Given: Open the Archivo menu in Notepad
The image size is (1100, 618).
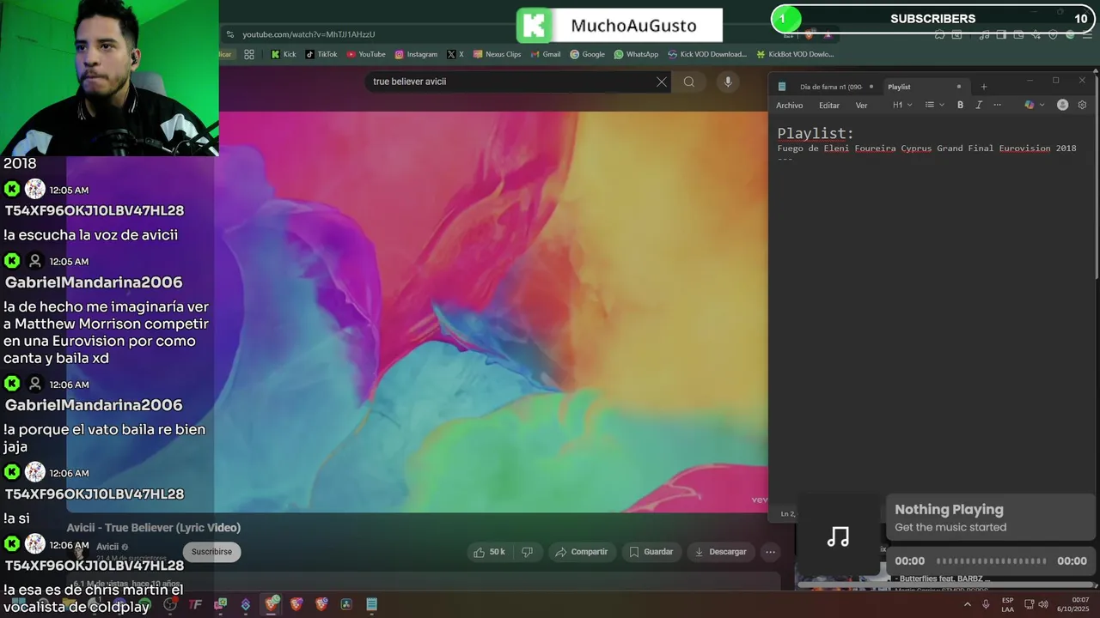Looking at the screenshot, I should [x=789, y=106].
